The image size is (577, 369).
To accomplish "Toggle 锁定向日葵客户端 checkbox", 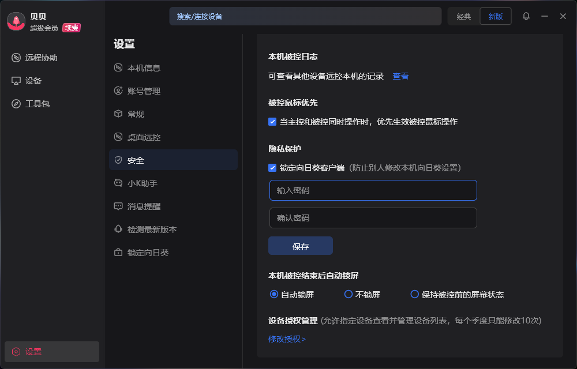I will 272,168.
